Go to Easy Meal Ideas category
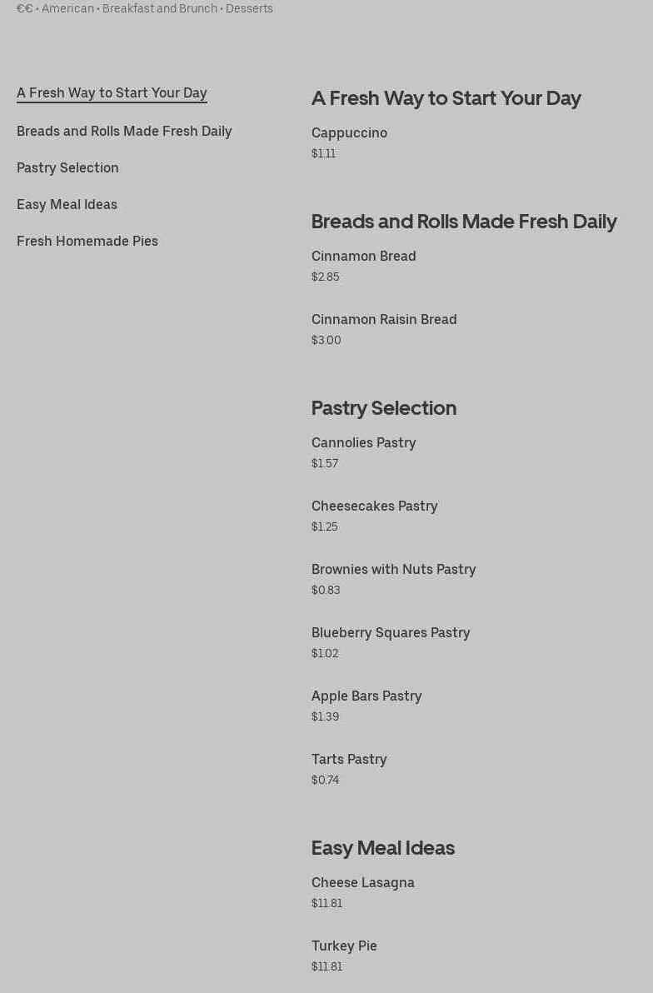Viewport: 653px width, 993px height. coord(67,204)
